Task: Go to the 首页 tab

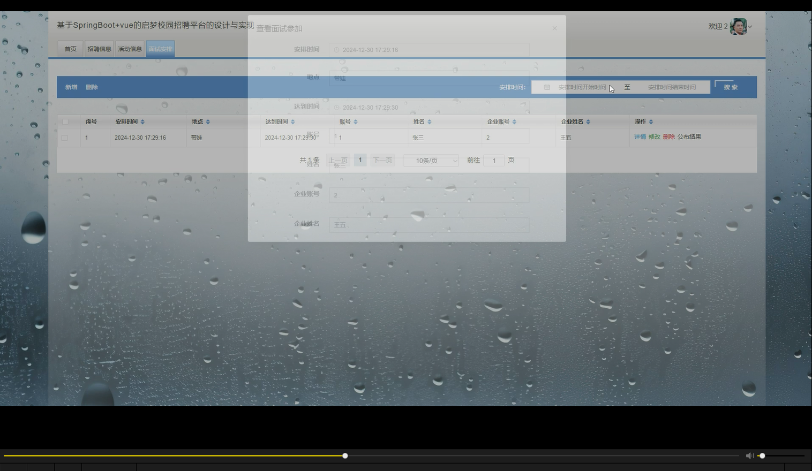Action: pyautogui.click(x=70, y=49)
